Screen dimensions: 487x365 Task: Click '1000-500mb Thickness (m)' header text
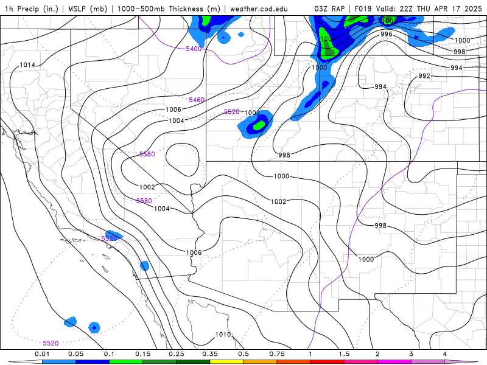(x=169, y=9)
